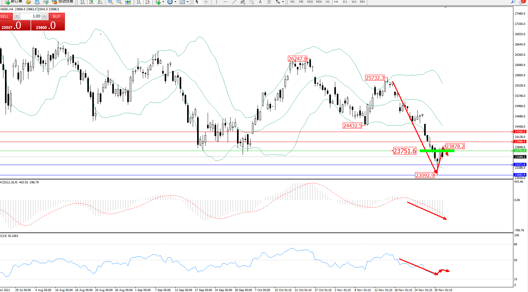This screenshot has width=528, height=292.
Task: Select the arrow cursor tool
Action: (x=197, y=2)
